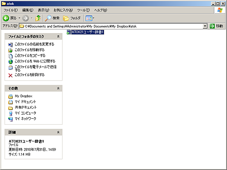Open the 表示(V) menu

coord(44,10)
